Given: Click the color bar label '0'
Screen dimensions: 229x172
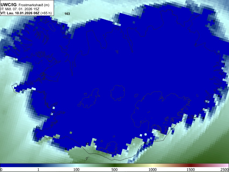Looking at the screenshot, I should (x=1, y=170).
